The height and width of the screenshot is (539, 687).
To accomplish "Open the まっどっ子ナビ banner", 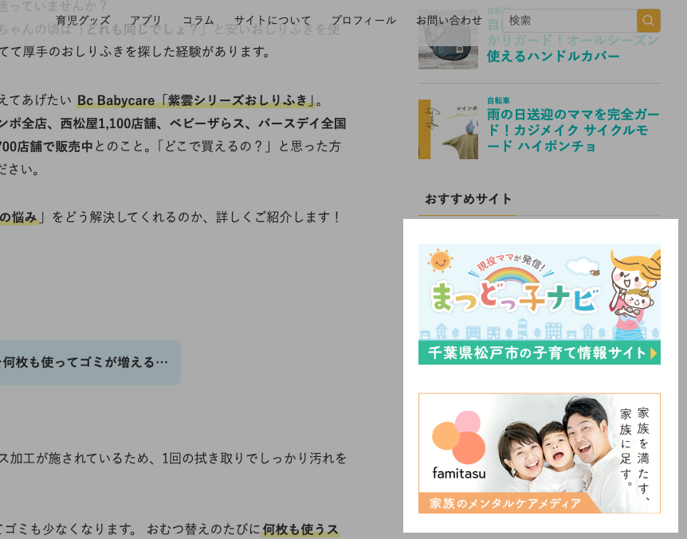I will click(x=540, y=304).
